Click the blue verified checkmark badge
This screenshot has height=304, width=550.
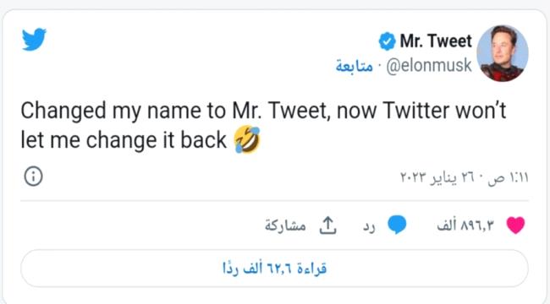(387, 41)
